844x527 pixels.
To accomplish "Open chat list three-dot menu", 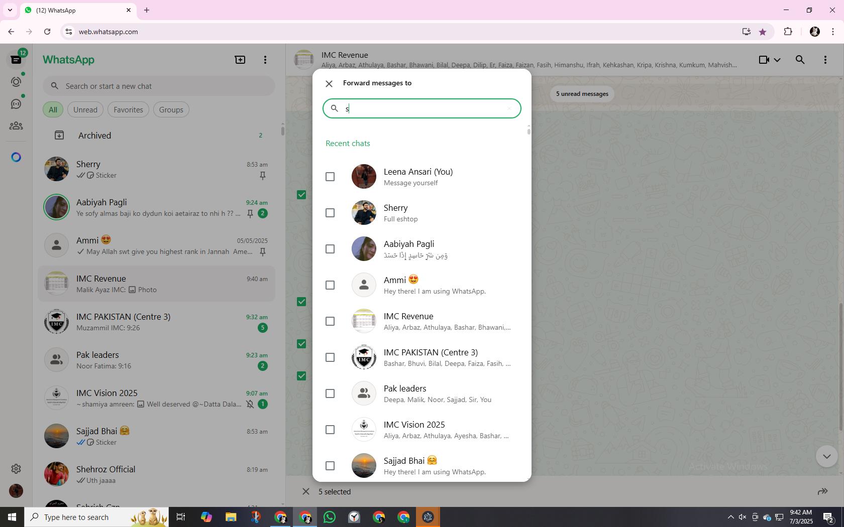I will point(265,60).
